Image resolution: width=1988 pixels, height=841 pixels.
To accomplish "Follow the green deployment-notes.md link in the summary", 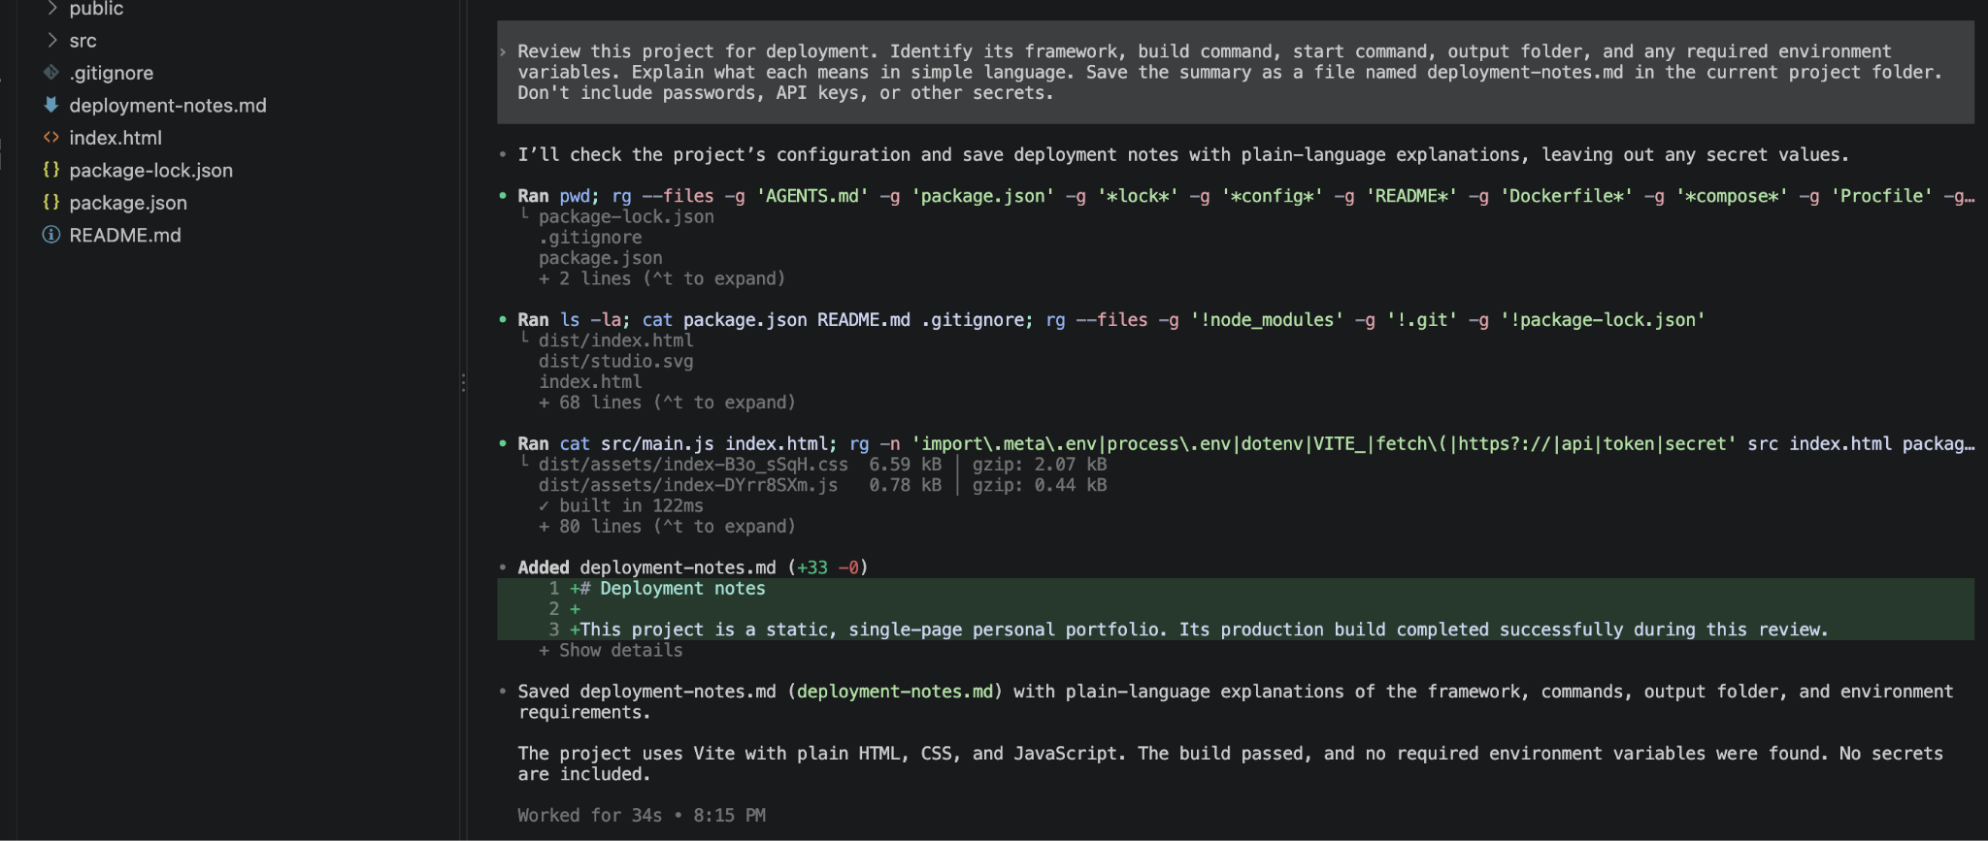I will 895,692.
